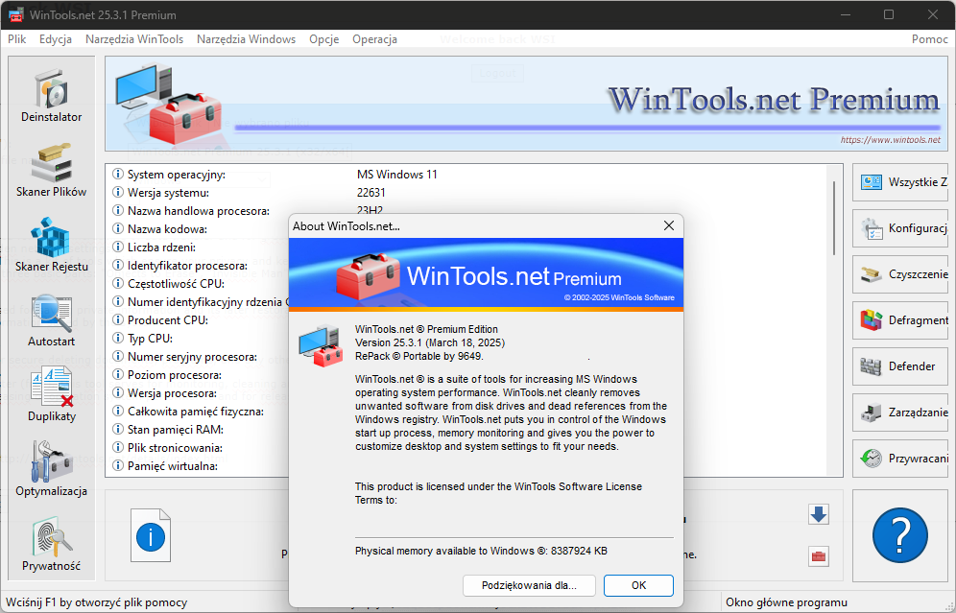Click the Defragment button
956x613 pixels.
(900, 320)
